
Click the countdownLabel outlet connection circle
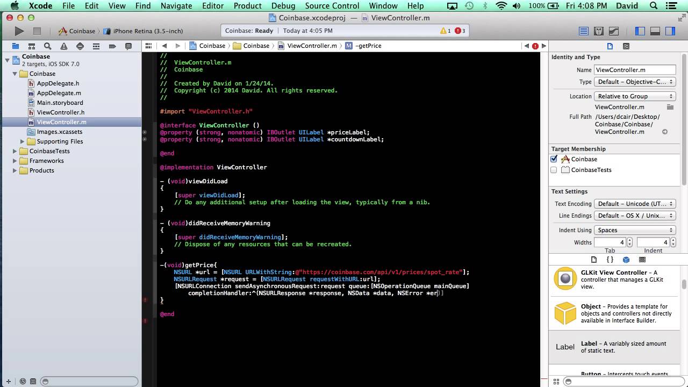(x=145, y=139)
